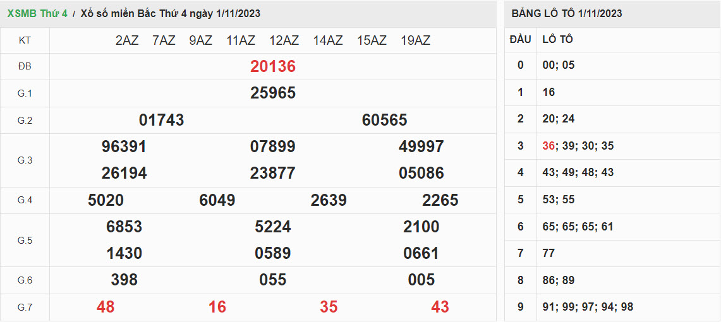Screen dimensions: 721x322
Task: Select the ĐẦU column header
Action: pyautogui.click(x=520, y=39)
